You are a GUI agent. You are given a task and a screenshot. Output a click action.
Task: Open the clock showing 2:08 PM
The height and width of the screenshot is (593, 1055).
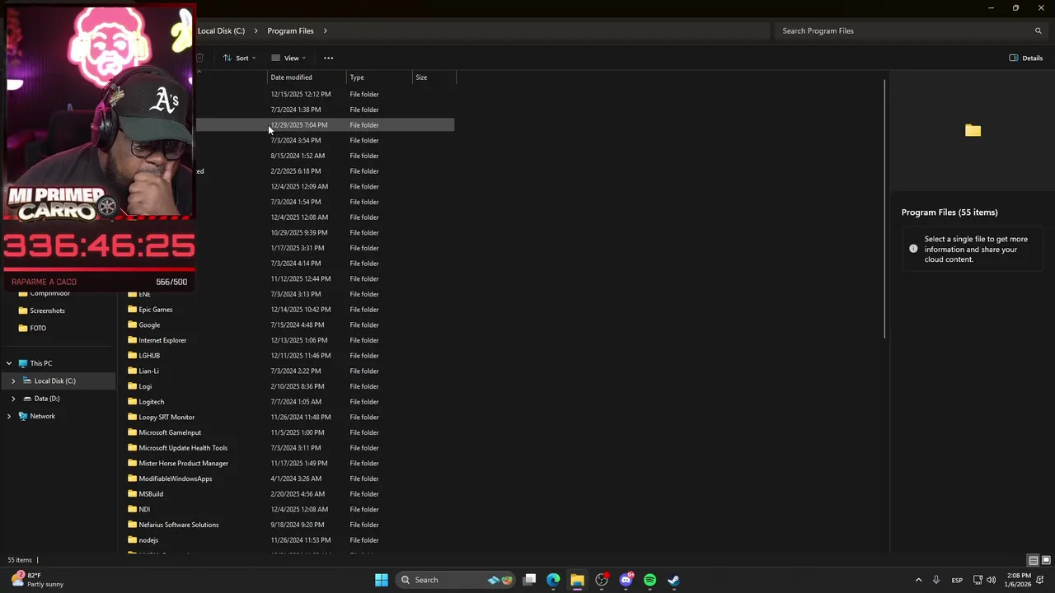click(x=1018, y=580)
